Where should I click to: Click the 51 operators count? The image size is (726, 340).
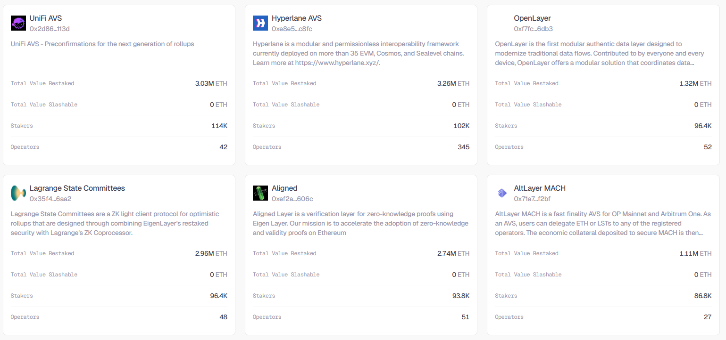point(466,317)
